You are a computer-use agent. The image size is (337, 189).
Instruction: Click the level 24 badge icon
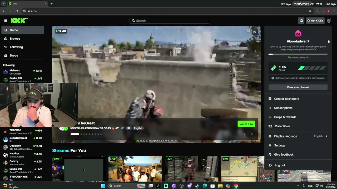[x=298, y=34]
